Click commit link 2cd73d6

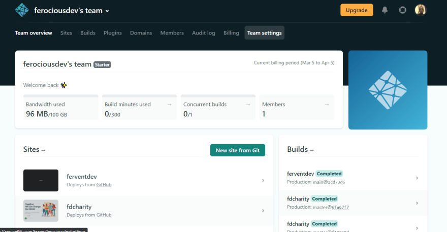pos(336,182)
